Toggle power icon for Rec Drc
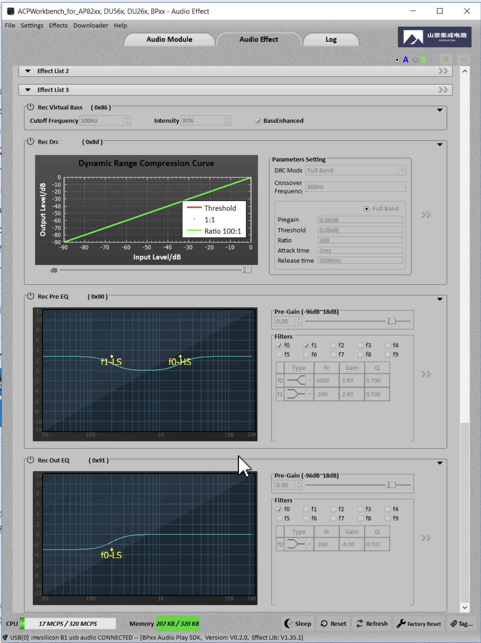481x643 pixels. [x=30, y=141]
